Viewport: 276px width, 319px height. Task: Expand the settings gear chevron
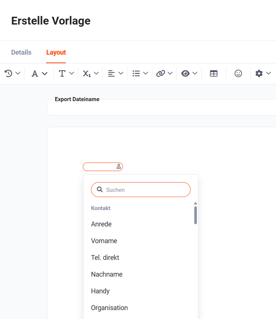click(x=269, y=73)
